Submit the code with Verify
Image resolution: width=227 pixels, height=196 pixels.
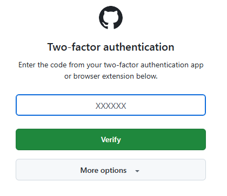point(111,139)
